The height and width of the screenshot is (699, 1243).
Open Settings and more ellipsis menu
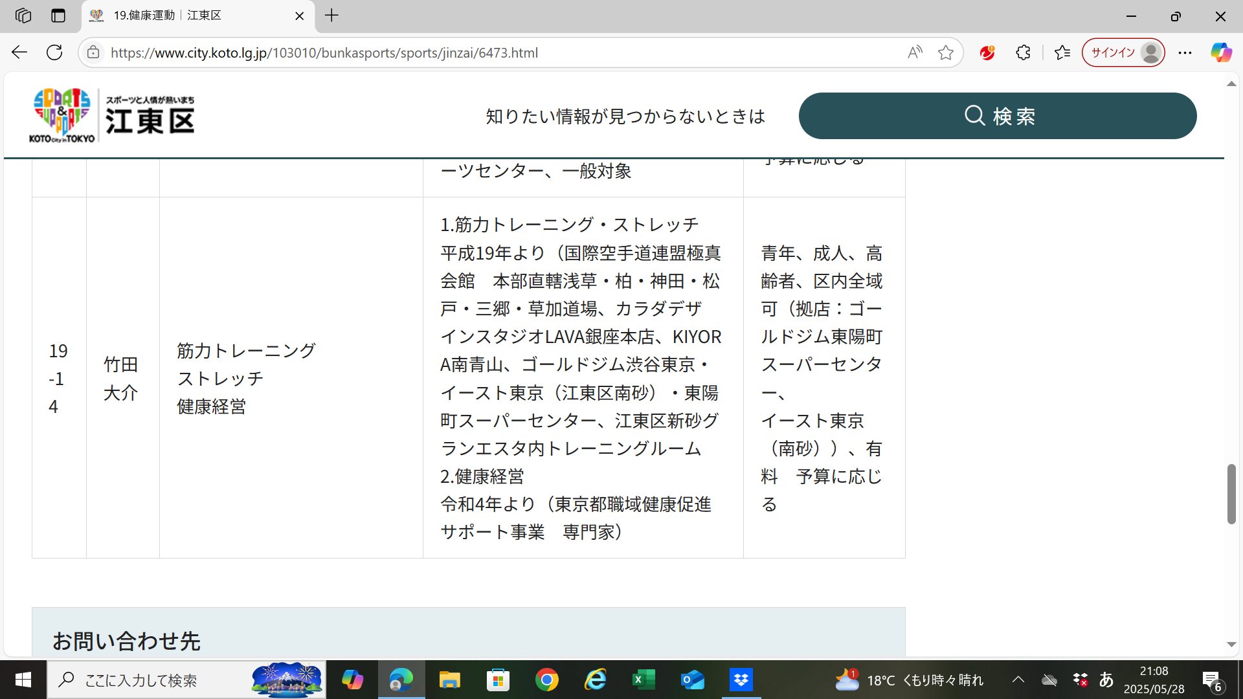(x=1185, y=52)
